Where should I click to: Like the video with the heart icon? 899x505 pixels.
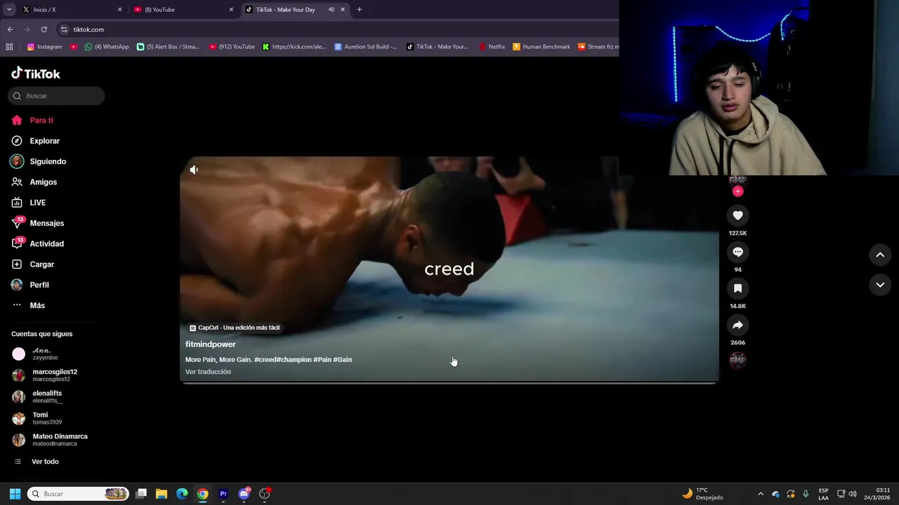[x=737, y=215]
